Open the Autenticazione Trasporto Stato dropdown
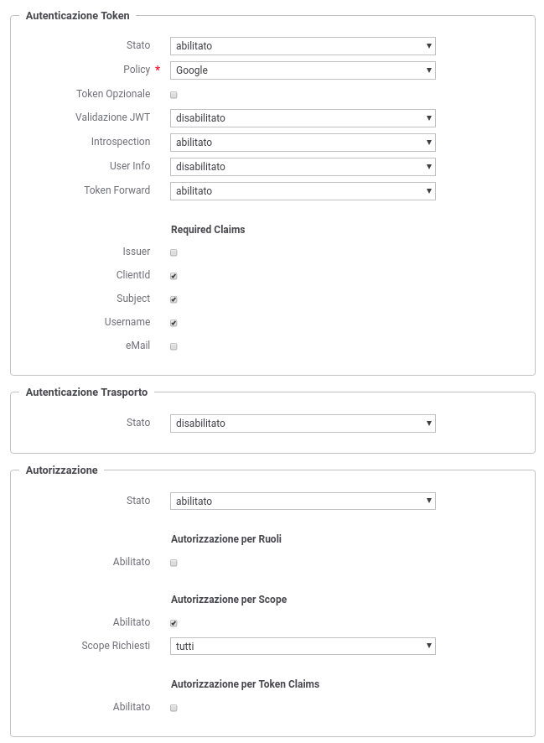This screenshot has height=743, width=544. point(303,423)
